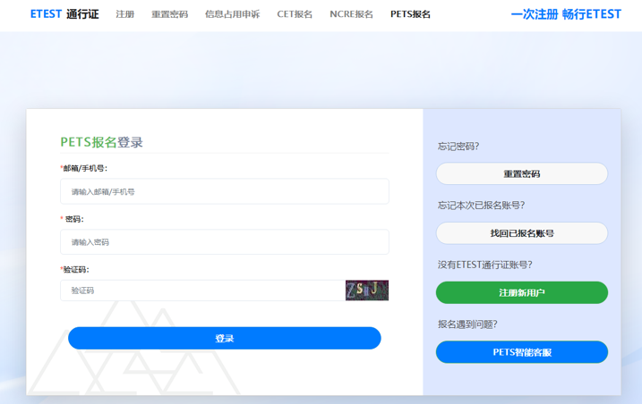Switch to CET报名 tab
This screenshot has height=404, width=642.
click(x=295, y=14)
